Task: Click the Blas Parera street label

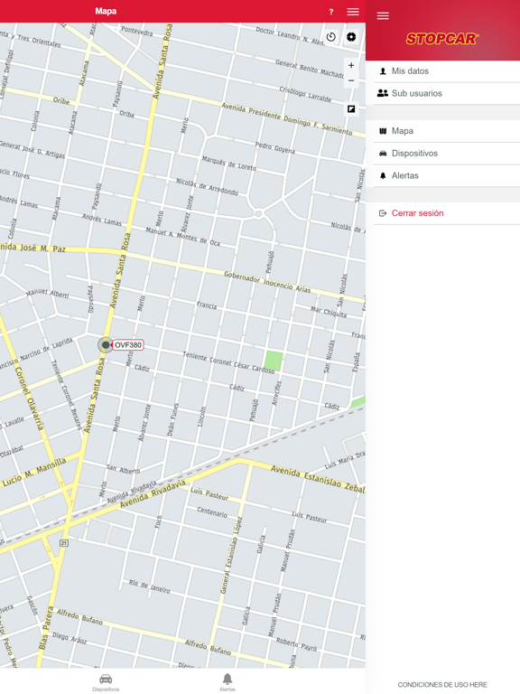Action: click(x=45, y=628)
